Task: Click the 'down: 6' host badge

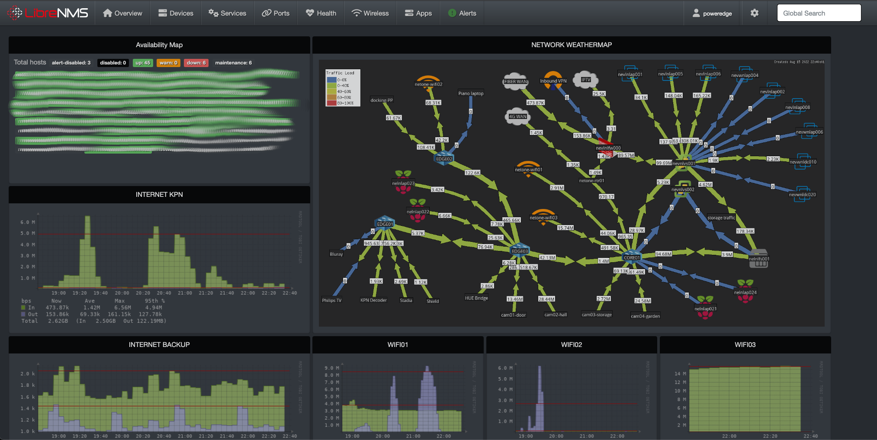Action: (x=196, y=63)
